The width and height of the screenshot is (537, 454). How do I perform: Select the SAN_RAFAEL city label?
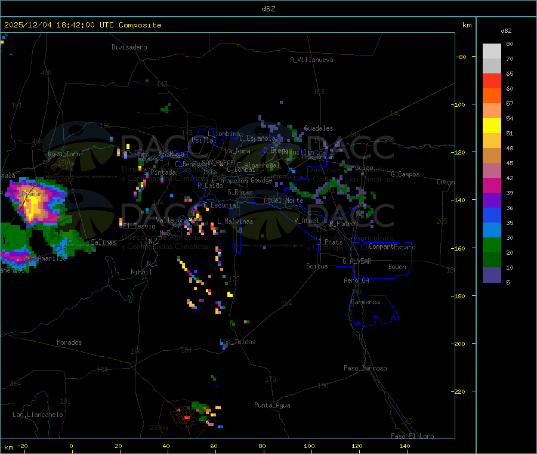coord(219,162)
